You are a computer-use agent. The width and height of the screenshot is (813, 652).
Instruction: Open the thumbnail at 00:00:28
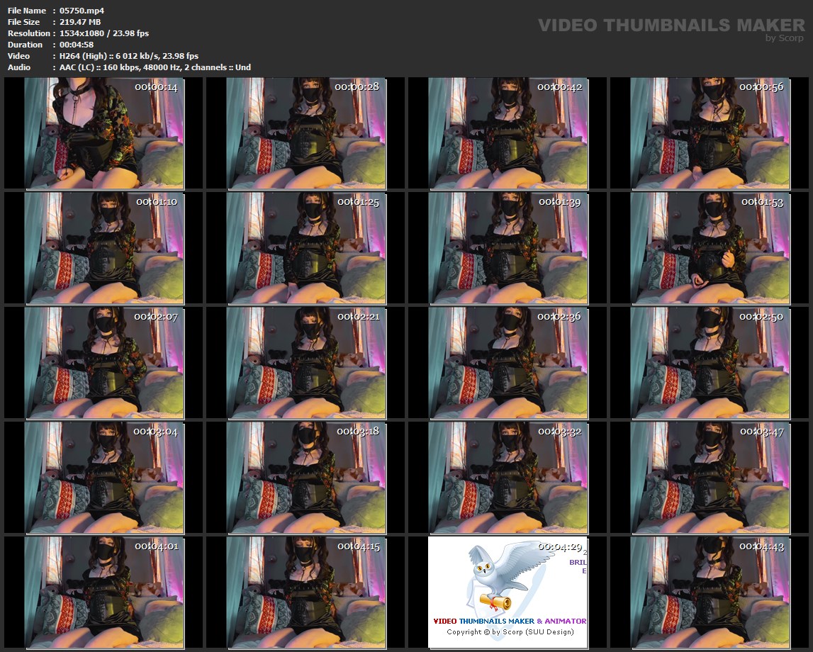point(306,133)
